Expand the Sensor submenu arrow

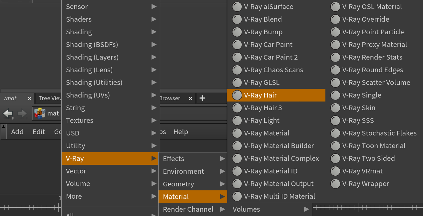tap(154, 7)
